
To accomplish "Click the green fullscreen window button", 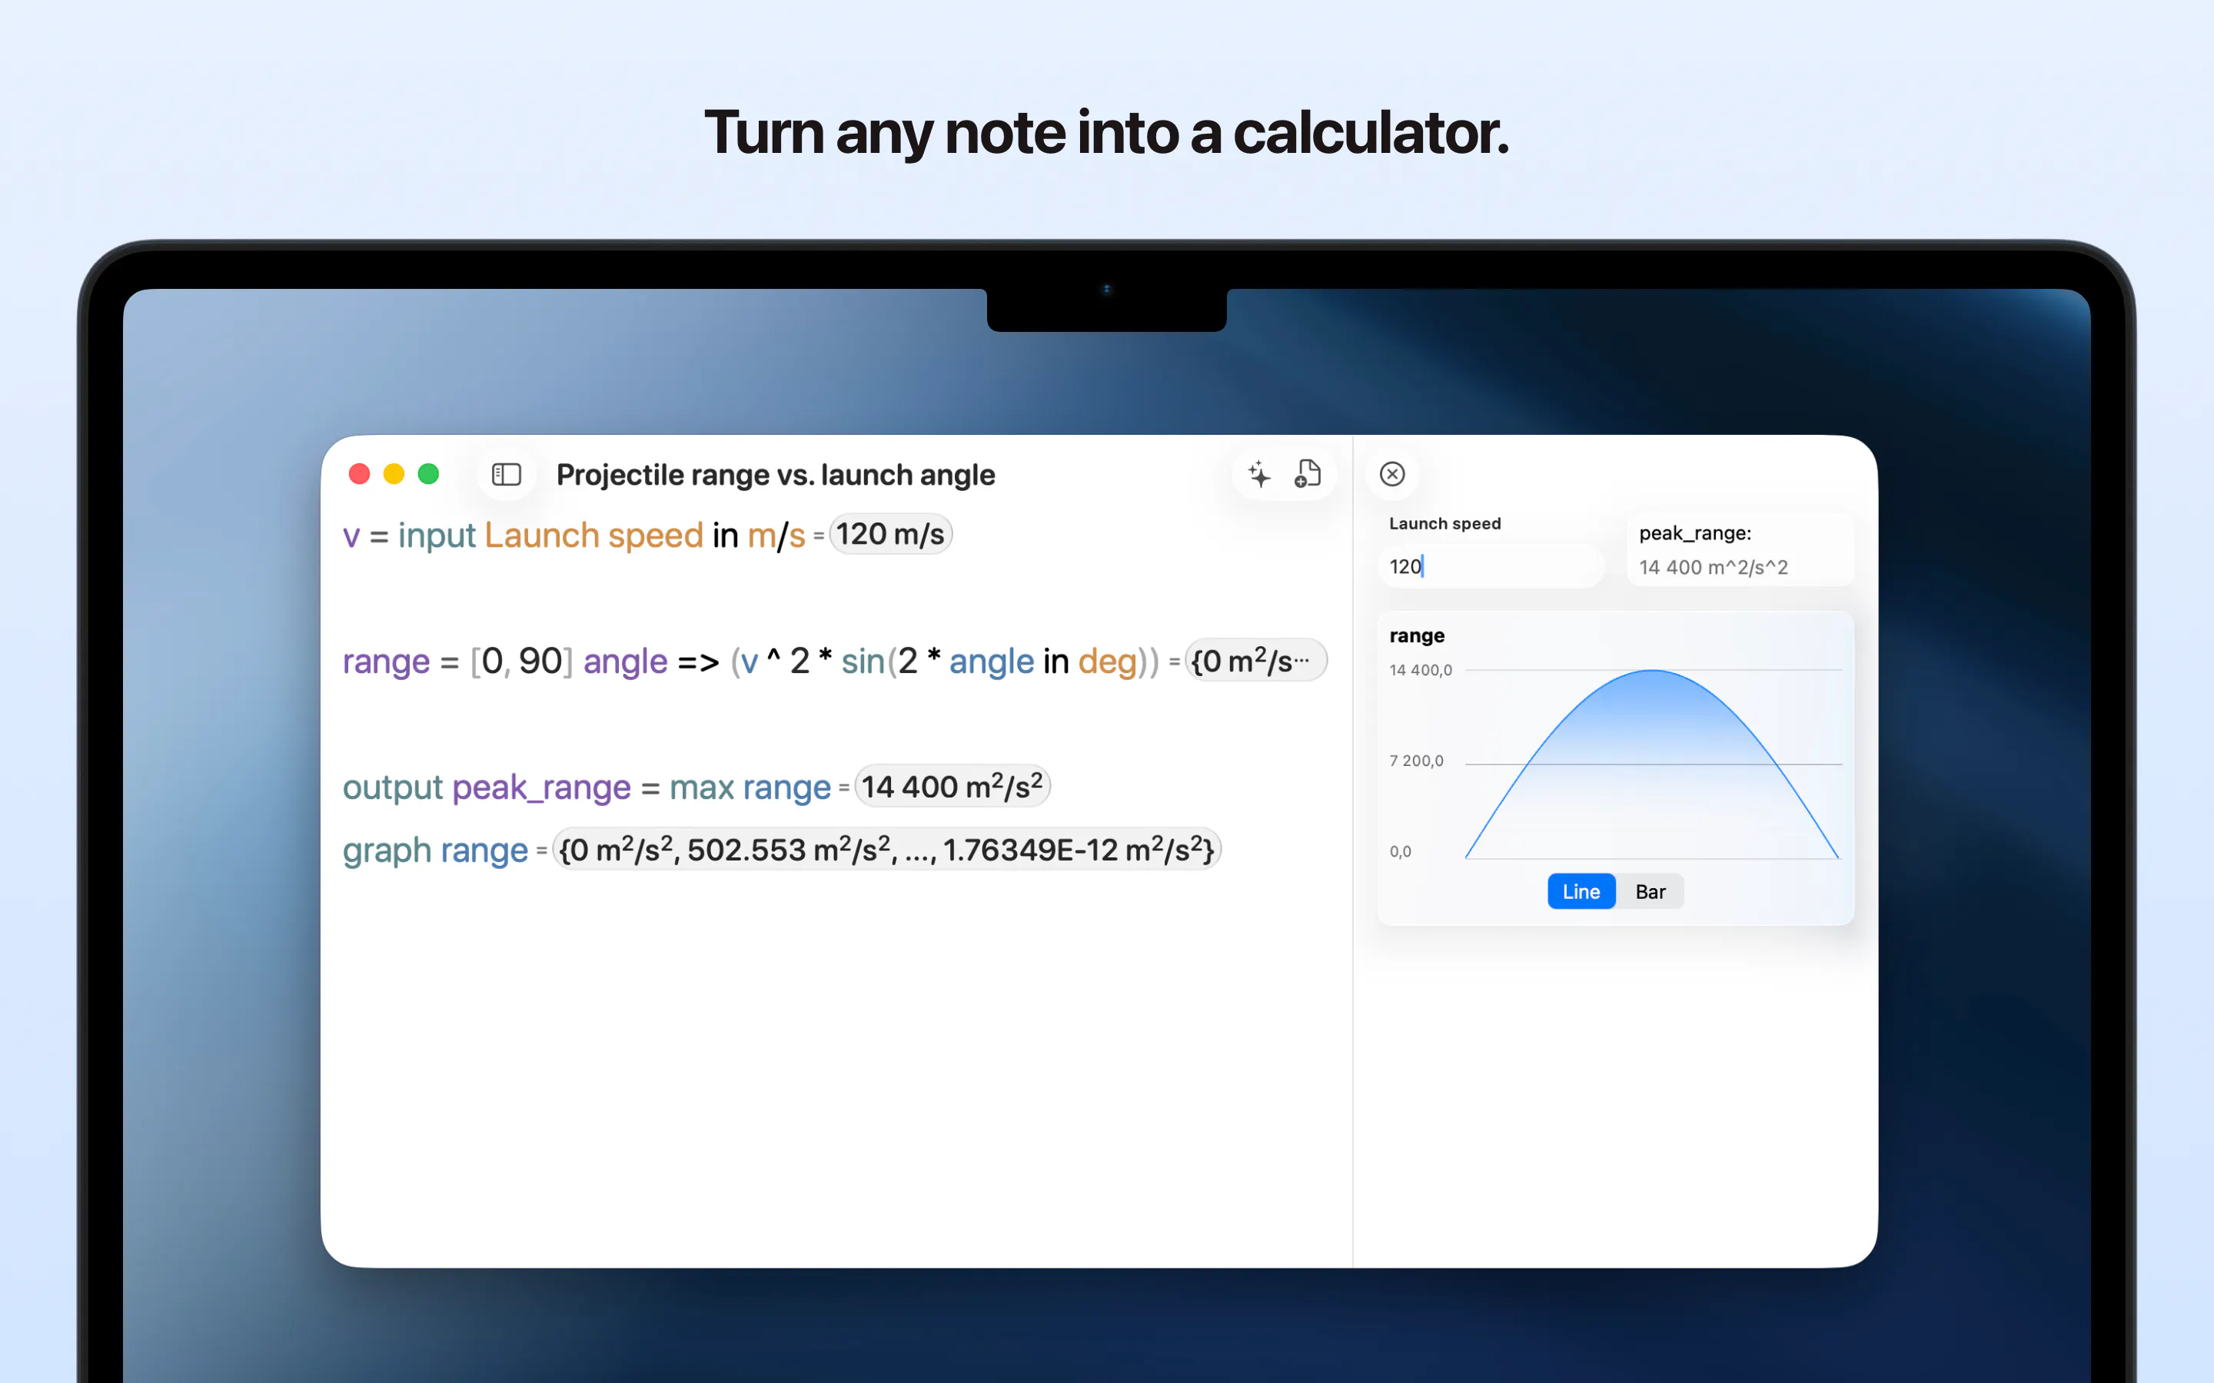I will [x=428, y=474].
